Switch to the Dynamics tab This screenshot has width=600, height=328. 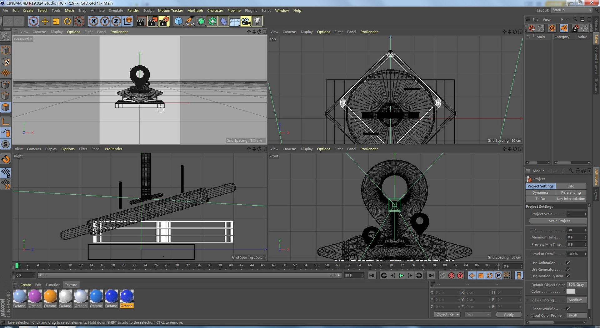click(541, 192)
